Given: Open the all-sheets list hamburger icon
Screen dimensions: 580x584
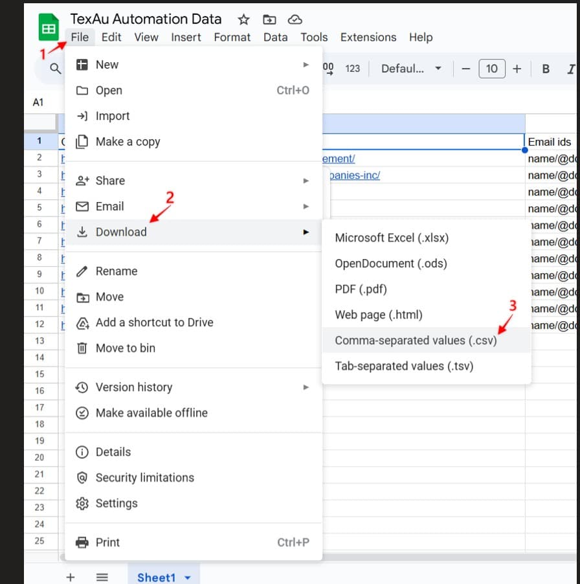Looking at the screenshot, I should pyautogui.click(x=102, y=577).
